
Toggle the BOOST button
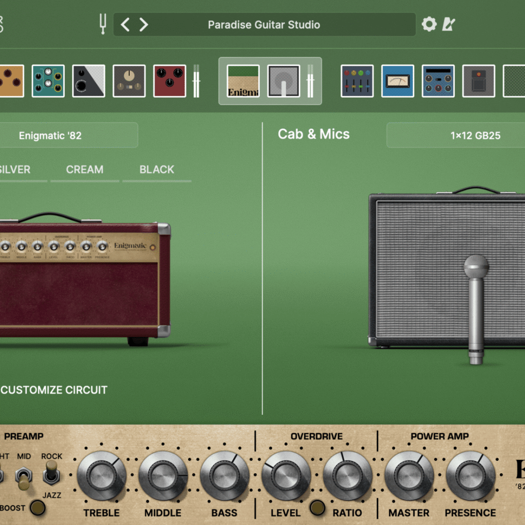[x=37, y=508]
